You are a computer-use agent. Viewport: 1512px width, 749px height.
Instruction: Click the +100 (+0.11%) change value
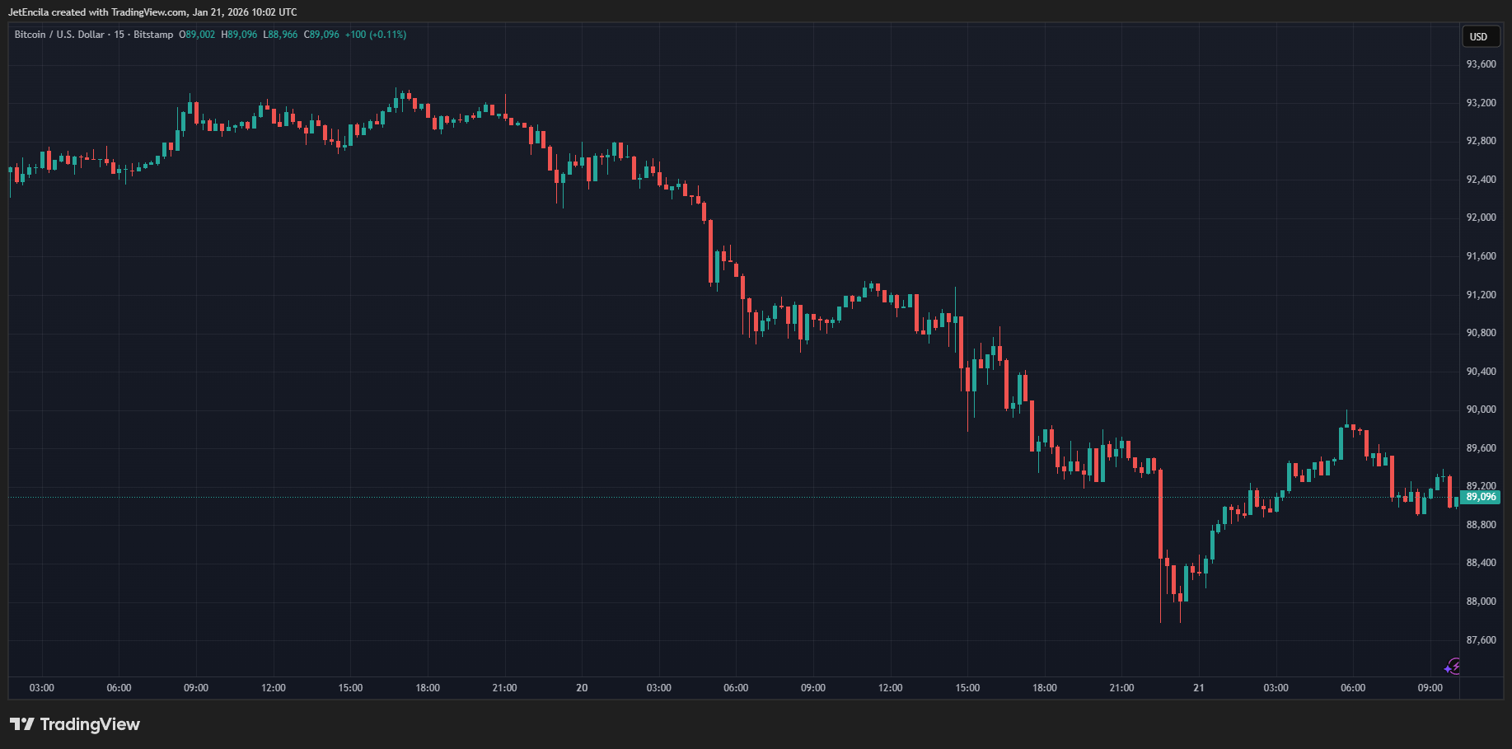[x=376, y=35]
